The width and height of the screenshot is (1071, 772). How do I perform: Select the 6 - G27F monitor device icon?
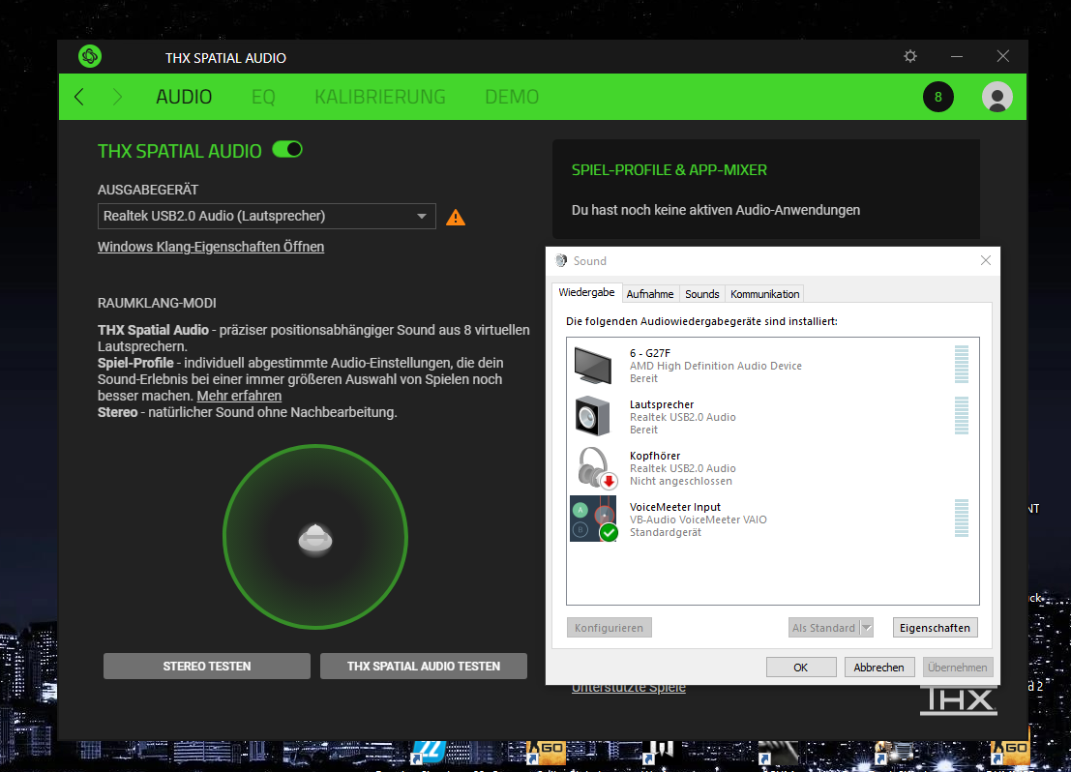[593, 365]
